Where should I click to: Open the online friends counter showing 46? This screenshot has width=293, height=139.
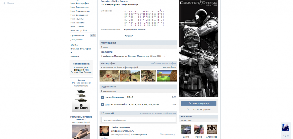[x=286, y=136]
